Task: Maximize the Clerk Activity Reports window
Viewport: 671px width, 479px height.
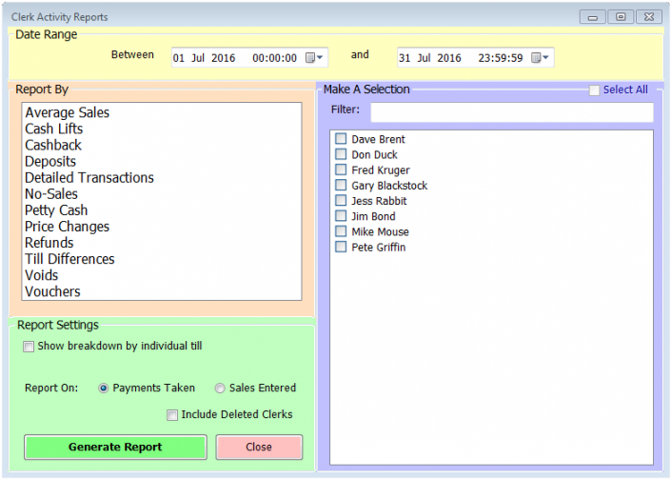Action: [621, 17]
